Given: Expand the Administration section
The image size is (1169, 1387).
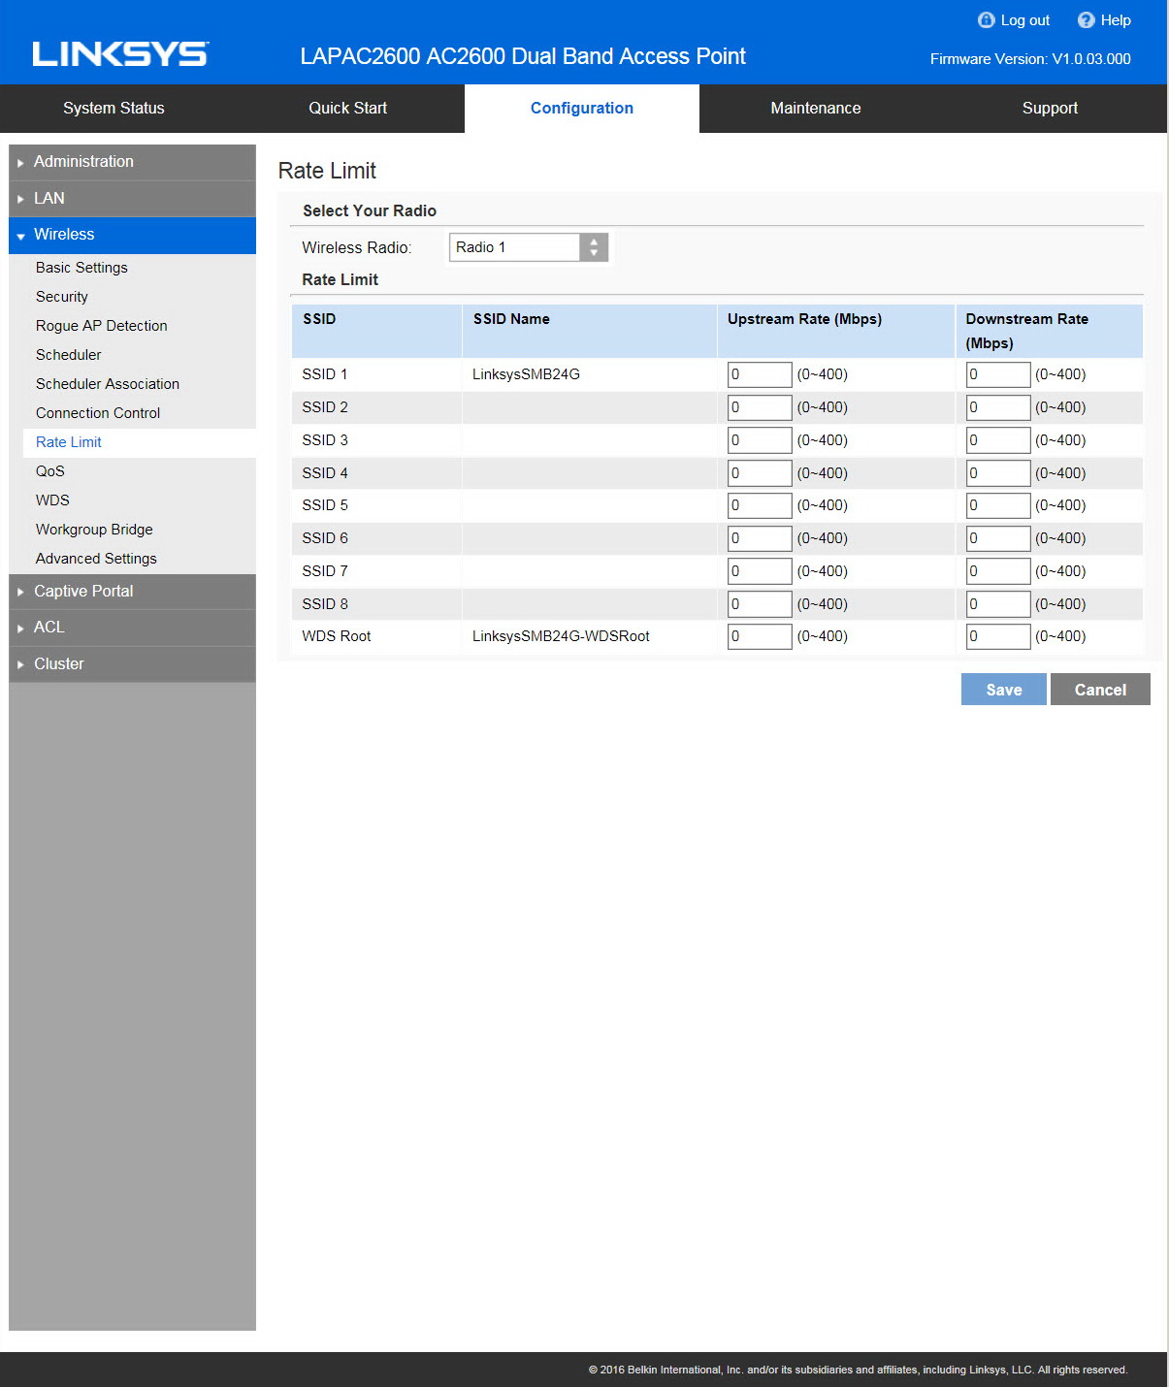Looking at the screenshot, I should [x=132, y=162].
